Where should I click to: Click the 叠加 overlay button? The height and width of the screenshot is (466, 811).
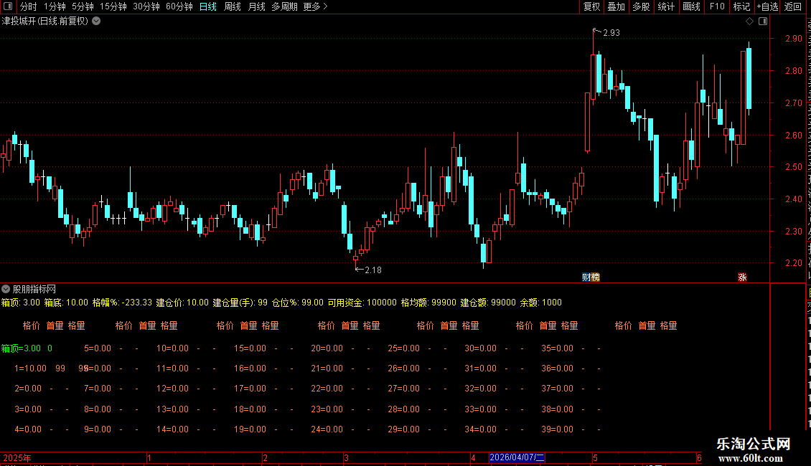point(617,6)
